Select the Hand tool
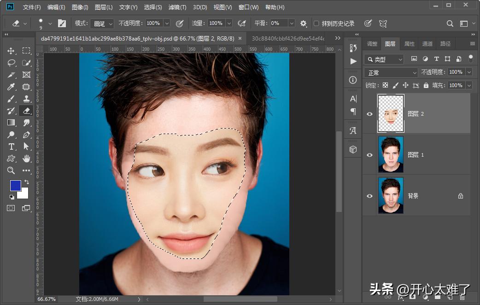480x305 pixels. point(26,158)
